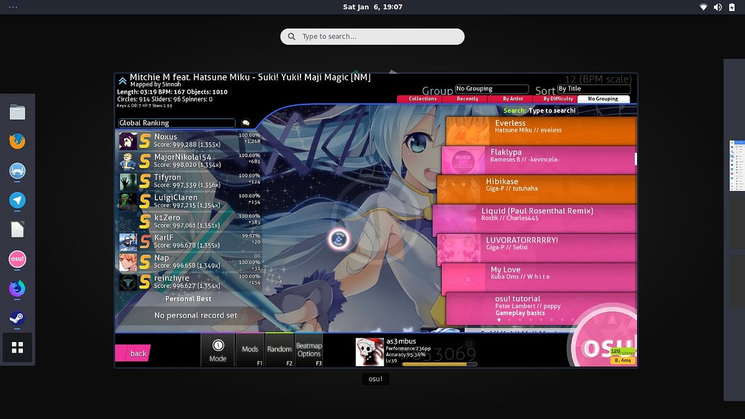Switch to By Difficulty tab

coord(557,99)
